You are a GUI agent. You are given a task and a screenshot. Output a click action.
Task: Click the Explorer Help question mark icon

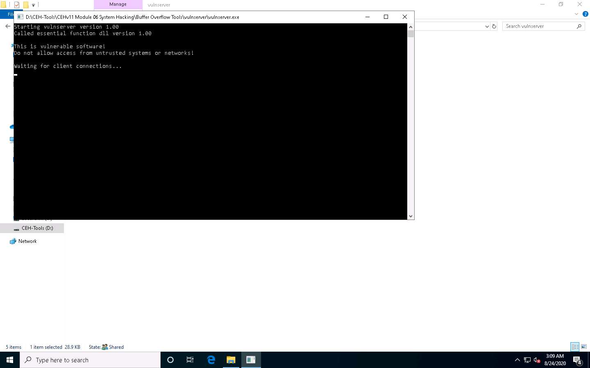[x=585, y=14]
